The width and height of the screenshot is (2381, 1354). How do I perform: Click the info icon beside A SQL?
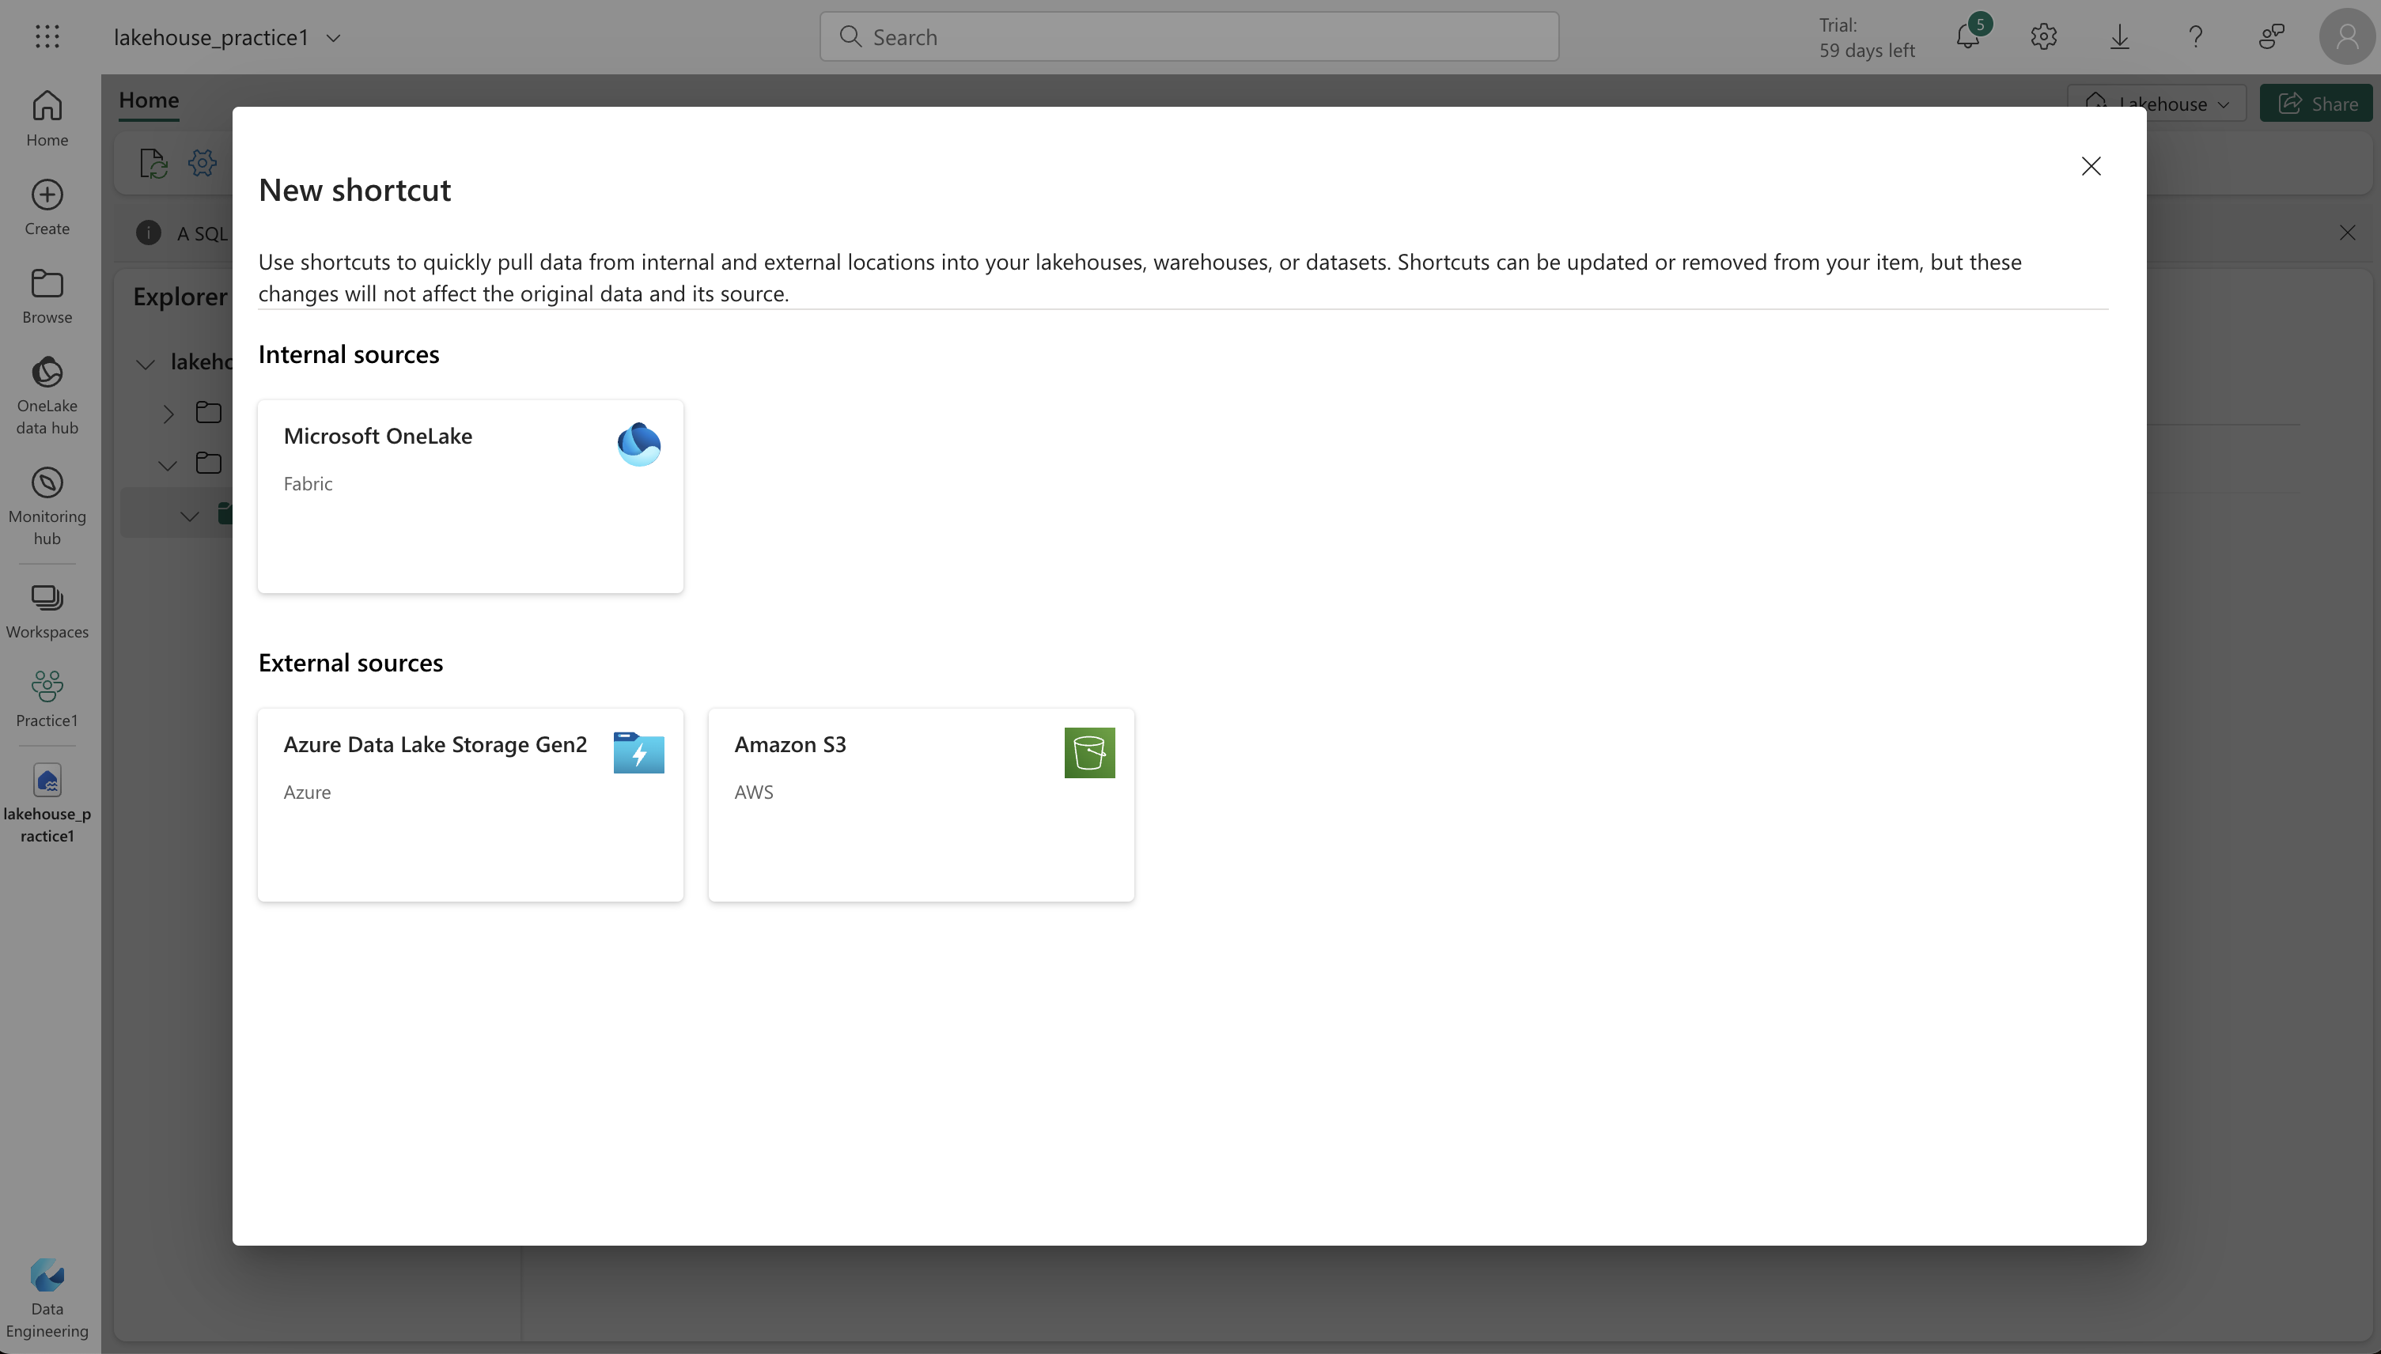(148, 233)
